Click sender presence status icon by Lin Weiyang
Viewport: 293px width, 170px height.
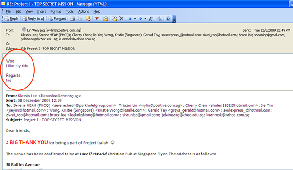[x=24, y=29]
